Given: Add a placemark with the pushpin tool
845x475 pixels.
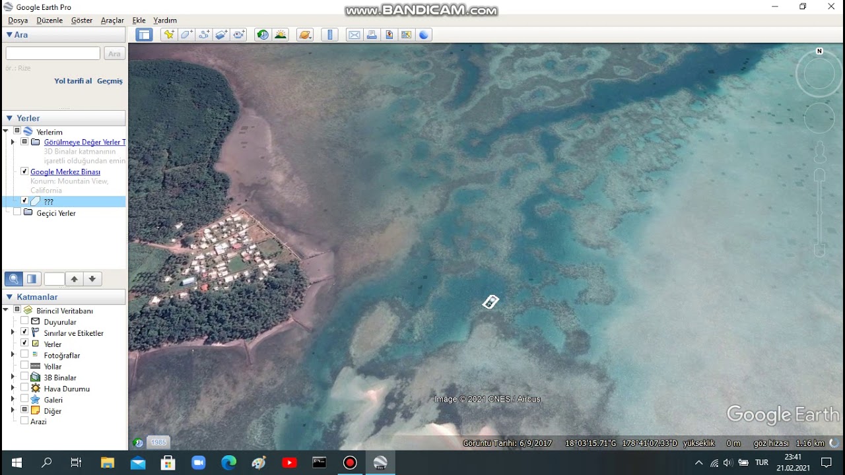Looking at the screenshot, I should click(x=169, y=35).
